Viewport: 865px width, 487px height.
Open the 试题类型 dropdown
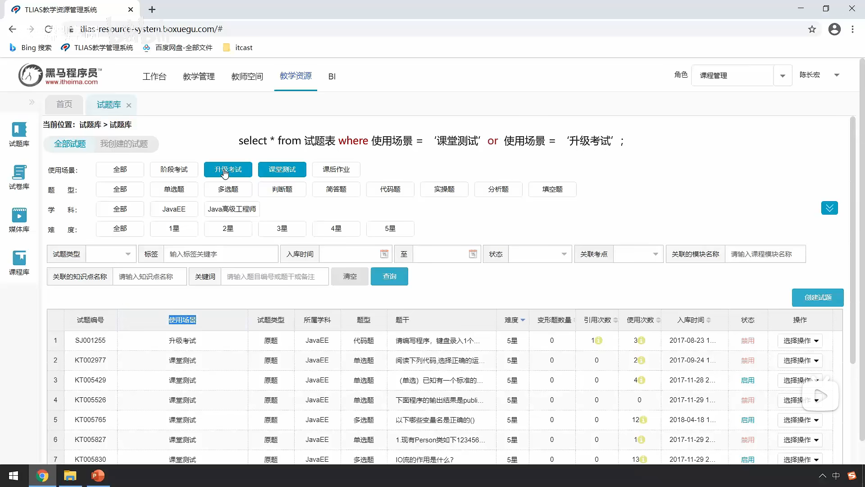coord(111,254)
